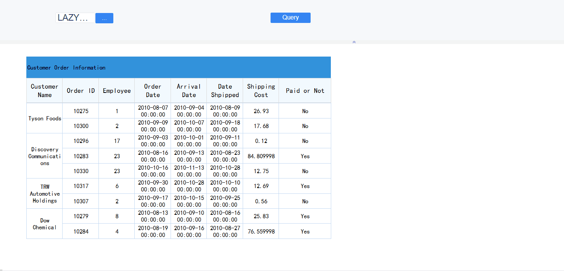Click the LAZY... parameter input field
The image size is (564, 271).
click(75, 18)
